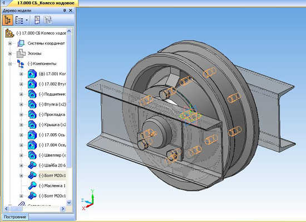Screen dimensions: 306x222
Task: Click the tree horizontal scroll right arrow
Action: 63,209
